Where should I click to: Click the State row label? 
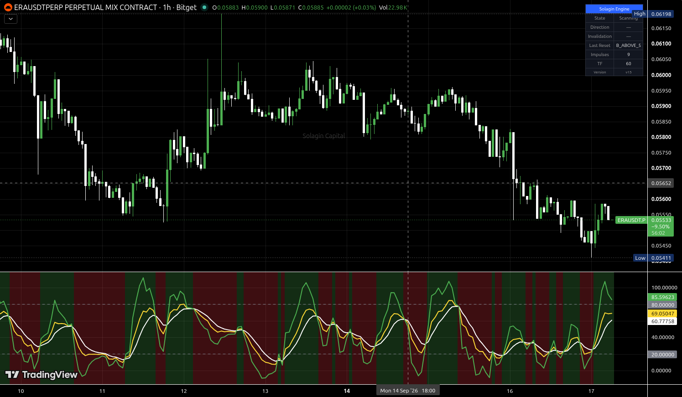[x=600, y=18]
